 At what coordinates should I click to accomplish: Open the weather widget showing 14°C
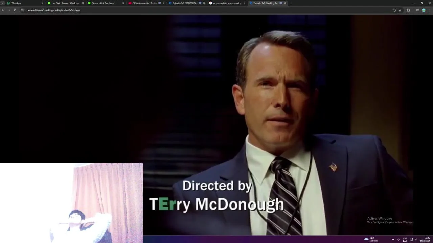(371, 239)
